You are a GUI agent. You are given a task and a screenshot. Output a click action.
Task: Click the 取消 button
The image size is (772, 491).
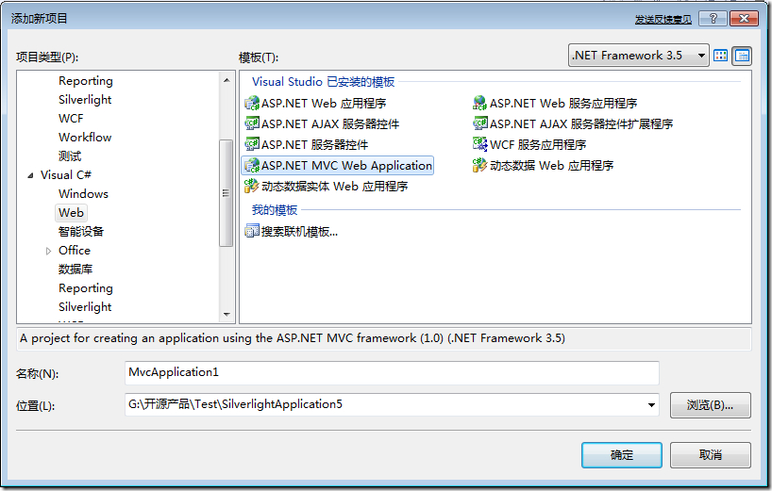710,455
